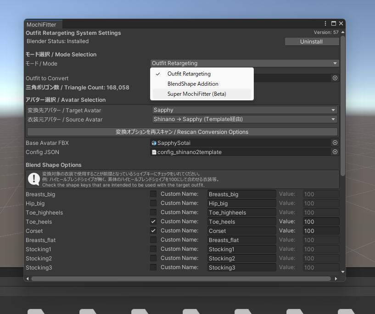Viewport: 375px width, 314px height.
Task: Close the MochiFitter window
Action: pyautogui.click(x=341, y=23)
